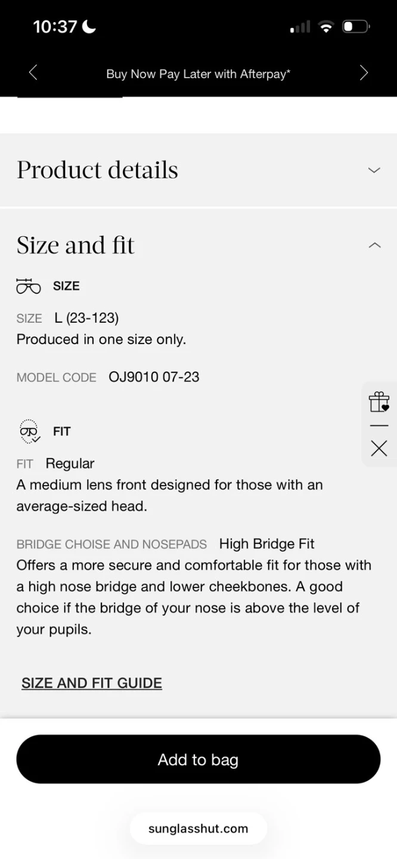The image size is (397, 859).
Task: Tap the 10:37 clock in status bar
Action: [55, 27]
